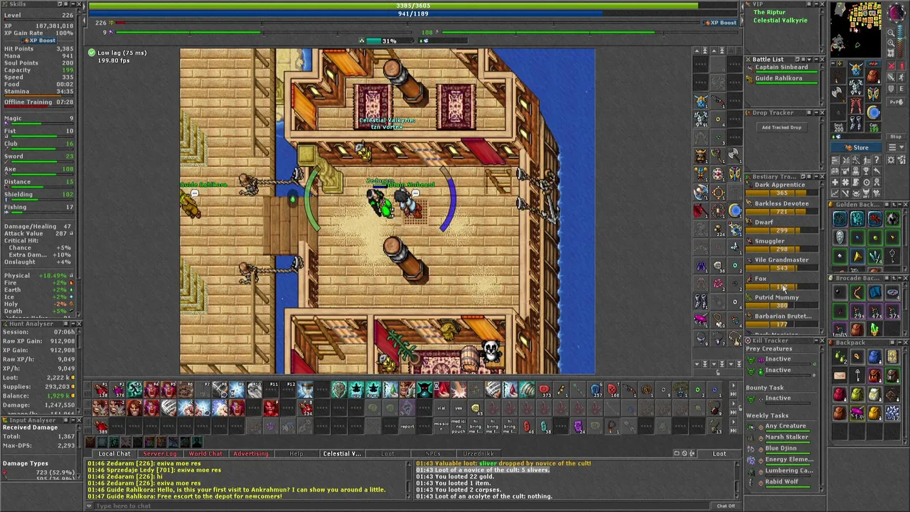The height and width of the screenshot is (512, 910).
Task: Click the amulet equipment slot
Action: point(839,76)
